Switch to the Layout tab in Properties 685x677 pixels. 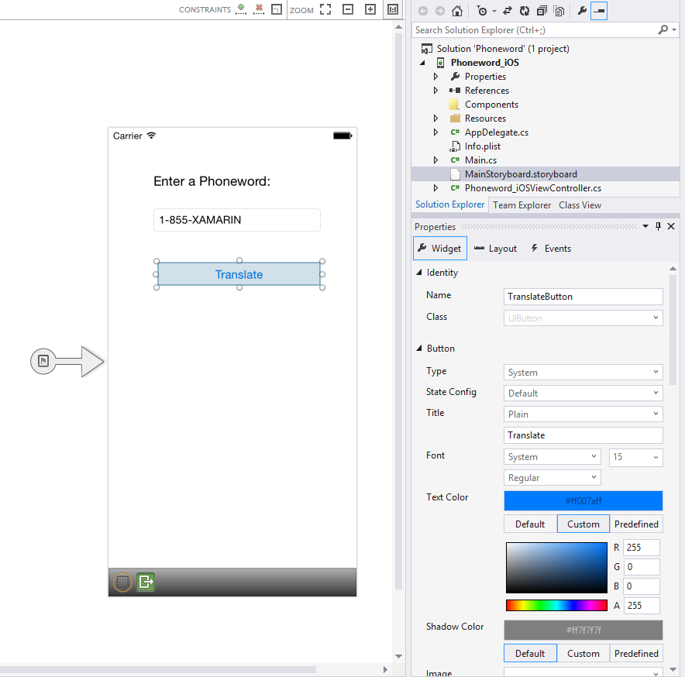coord(495,249)
